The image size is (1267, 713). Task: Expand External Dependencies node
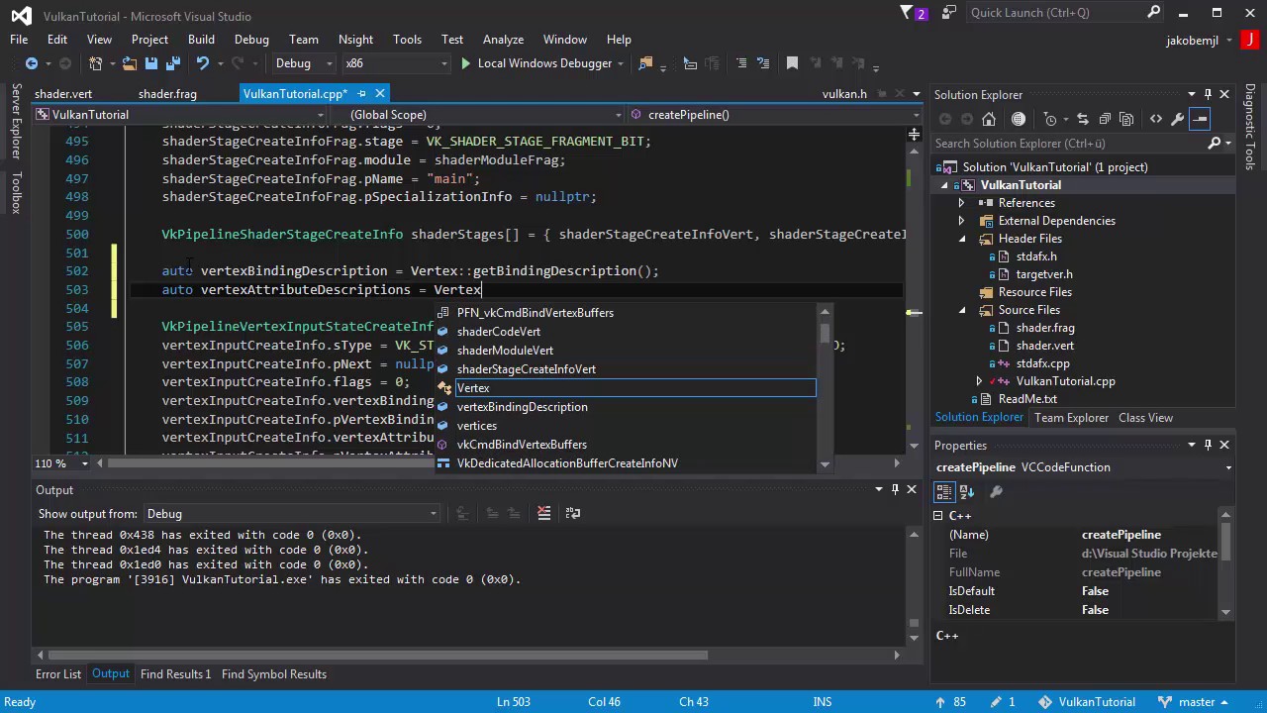(x=962, y=221)
